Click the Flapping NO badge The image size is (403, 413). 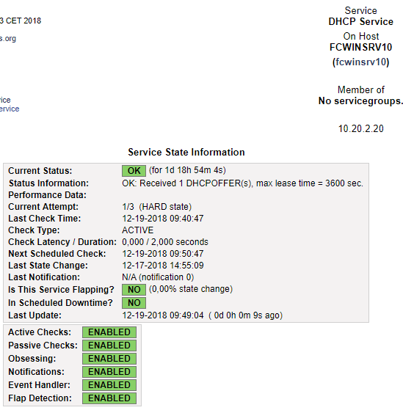tap(134, 290)
